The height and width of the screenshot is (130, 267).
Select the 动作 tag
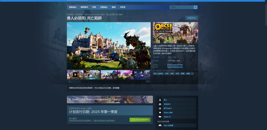[x=167, y=74]
